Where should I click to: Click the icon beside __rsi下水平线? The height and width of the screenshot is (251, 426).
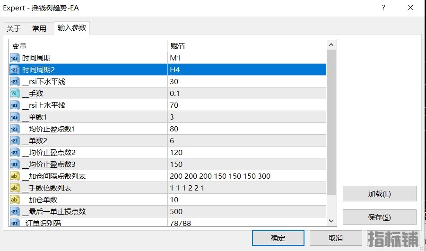pos(15,82)
